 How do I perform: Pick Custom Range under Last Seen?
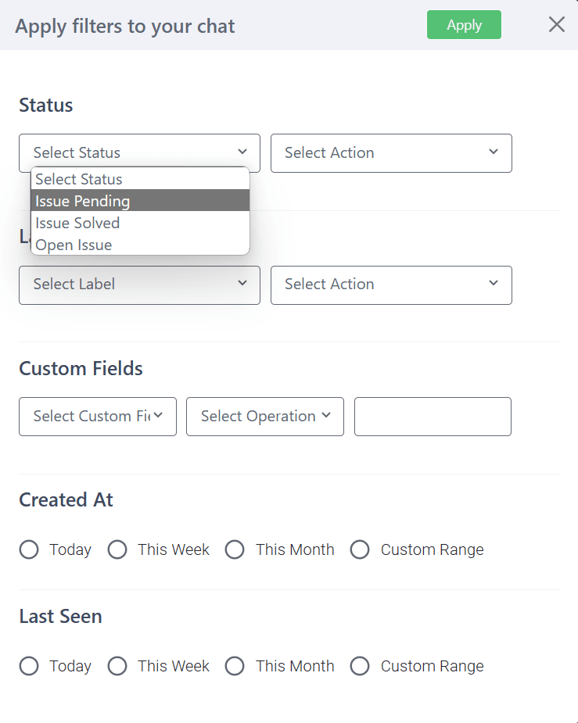360,666
